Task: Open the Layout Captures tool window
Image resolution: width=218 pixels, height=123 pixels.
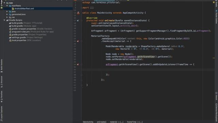Action: [x=1, y=114]
